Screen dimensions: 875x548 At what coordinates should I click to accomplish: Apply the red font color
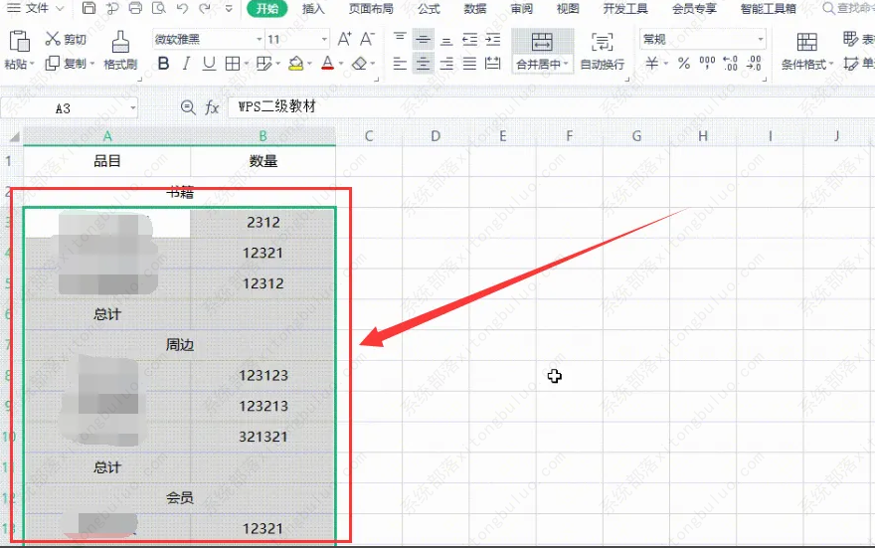[327, 64]
